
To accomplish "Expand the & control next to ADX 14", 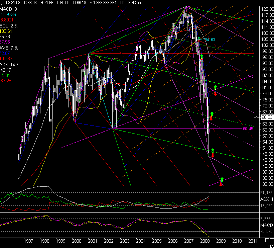I will (17, 65).
